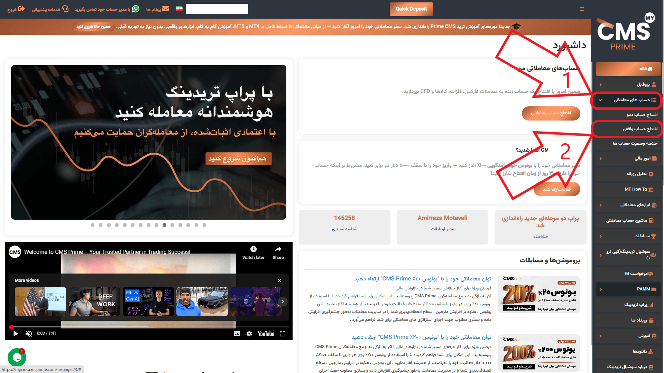Select the active tenth carousel dot
The width and height of the screenshot is (664, 373).
(x=164, y=225)
